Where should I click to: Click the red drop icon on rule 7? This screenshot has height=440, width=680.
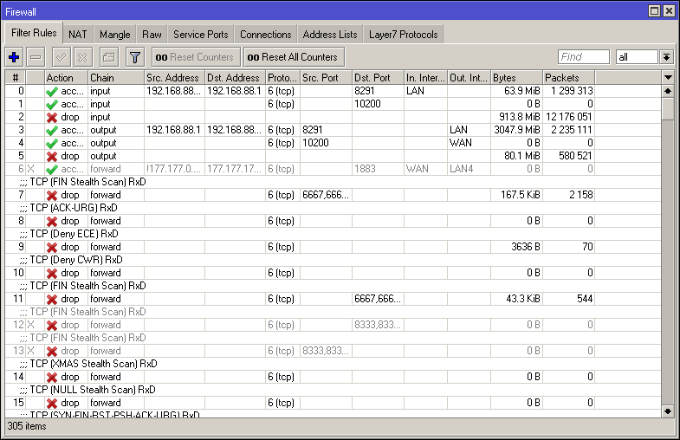(52, 195)
